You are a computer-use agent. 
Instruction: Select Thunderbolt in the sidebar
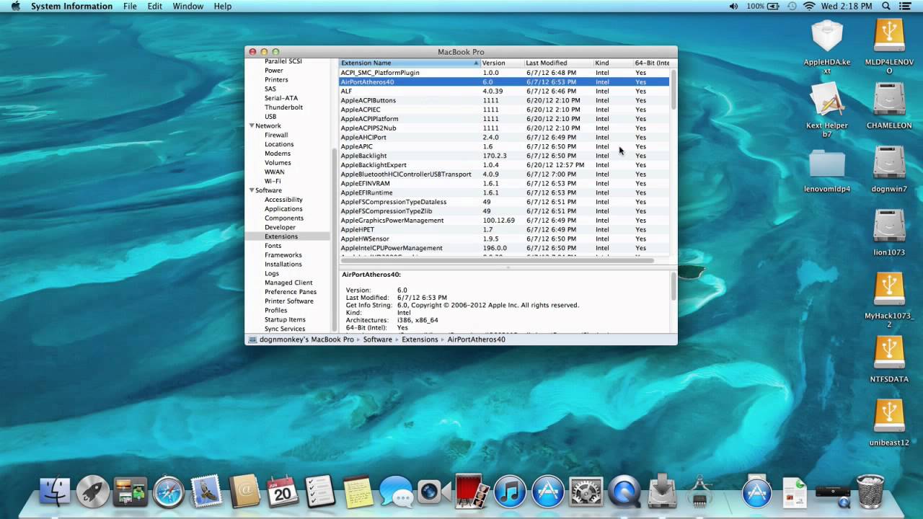click(283, 107)
